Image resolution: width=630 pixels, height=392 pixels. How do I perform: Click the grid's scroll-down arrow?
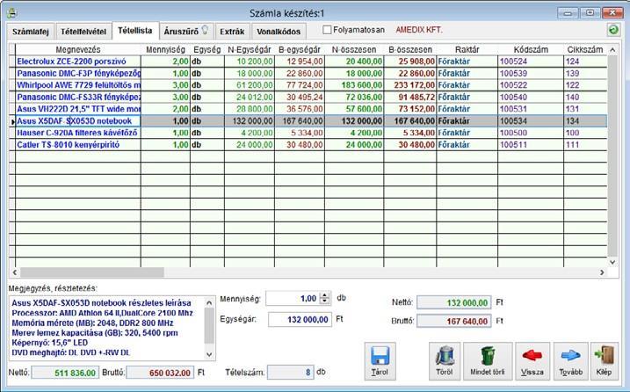(612, 262)
